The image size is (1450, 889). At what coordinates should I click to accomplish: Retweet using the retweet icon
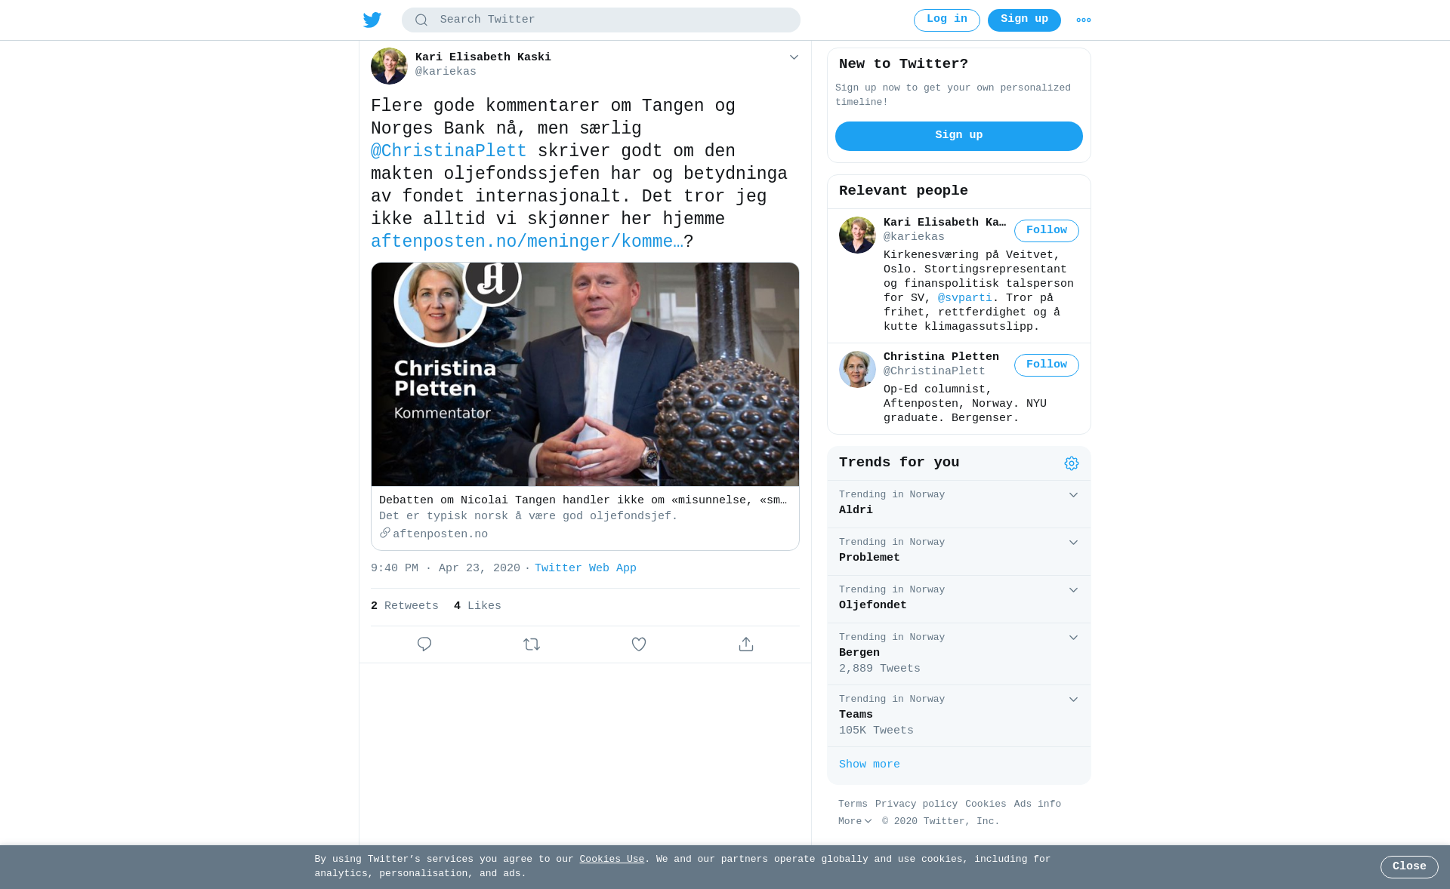coord(532,644)
